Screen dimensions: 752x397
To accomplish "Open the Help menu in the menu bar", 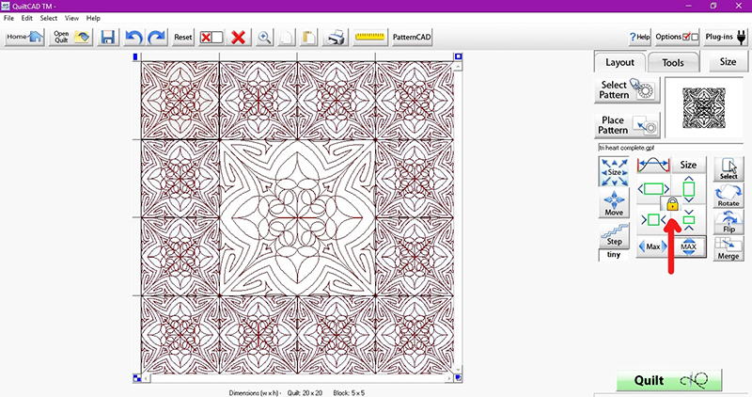I will [93, 18].
